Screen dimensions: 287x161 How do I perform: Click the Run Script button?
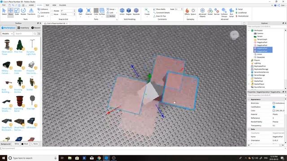[231, 13]
